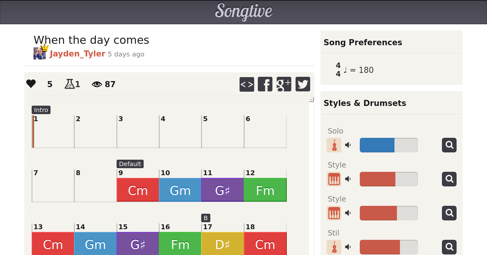Share song on Twitter
The height and width of the screenshot is (255, 487).
(303, 84)
